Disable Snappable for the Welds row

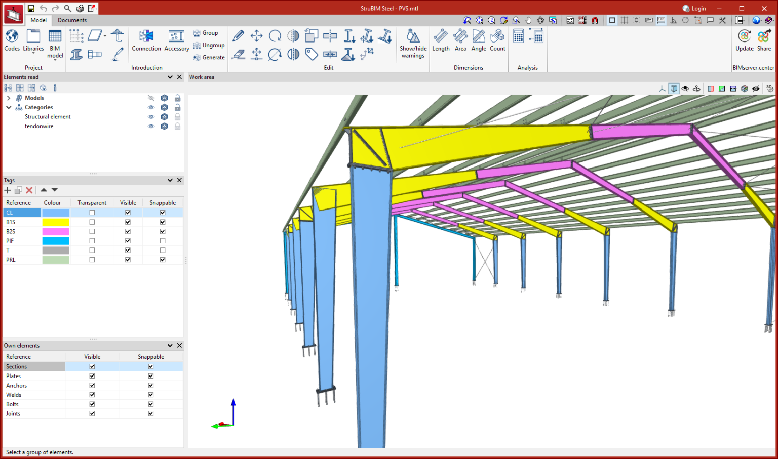click(x=150, y=395)
